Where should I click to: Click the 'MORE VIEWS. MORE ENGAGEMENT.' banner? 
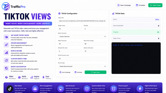pos(28,24)
